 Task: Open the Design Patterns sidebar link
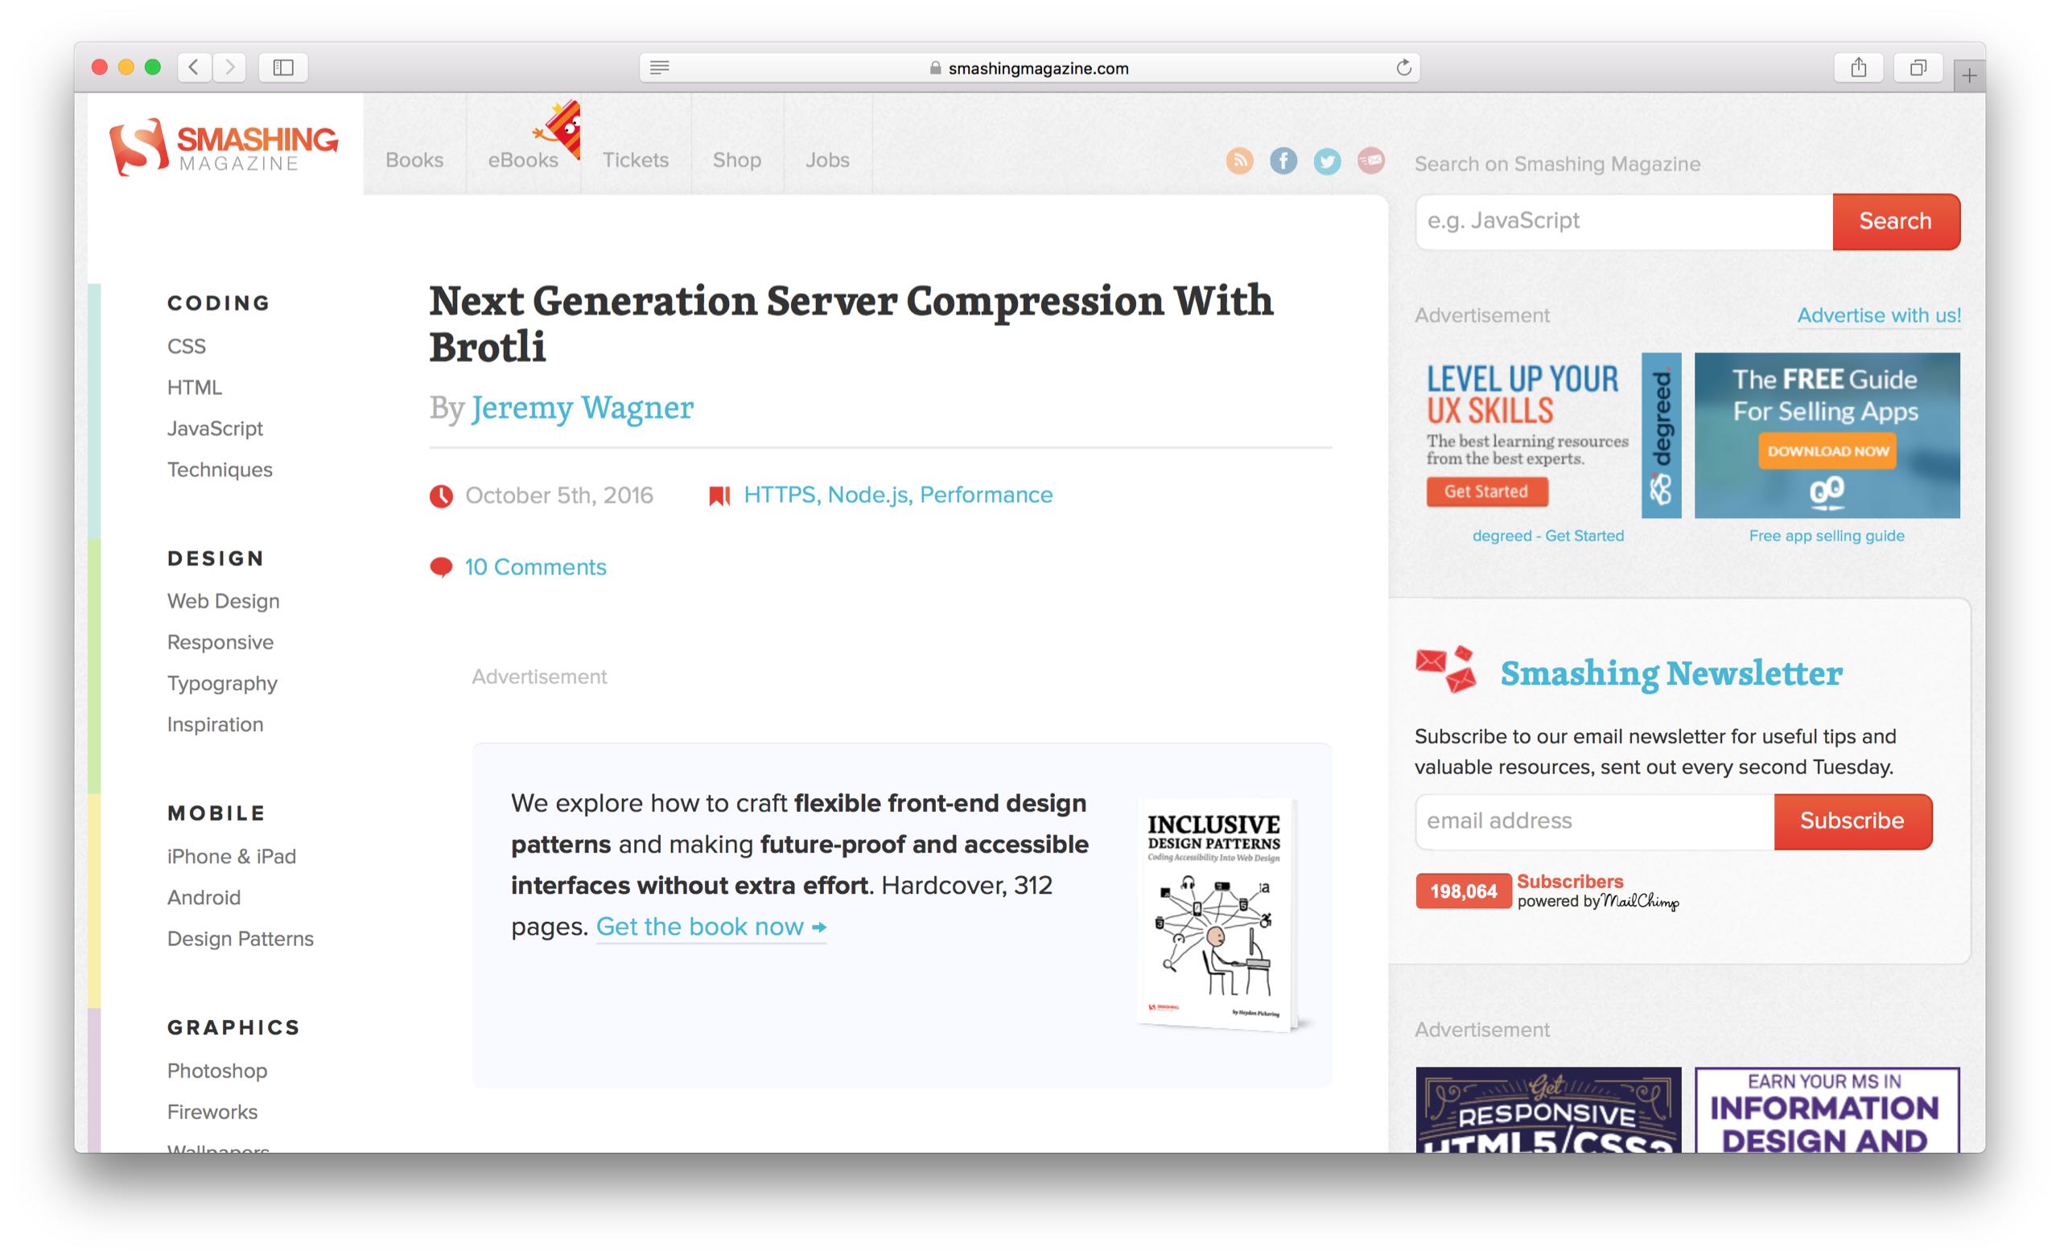pyautogui.click(x=241, y=938)
